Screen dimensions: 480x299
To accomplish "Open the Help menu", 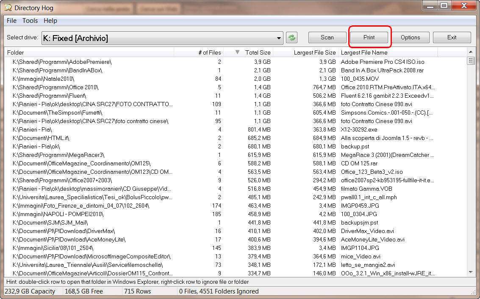I will point(50,20).
